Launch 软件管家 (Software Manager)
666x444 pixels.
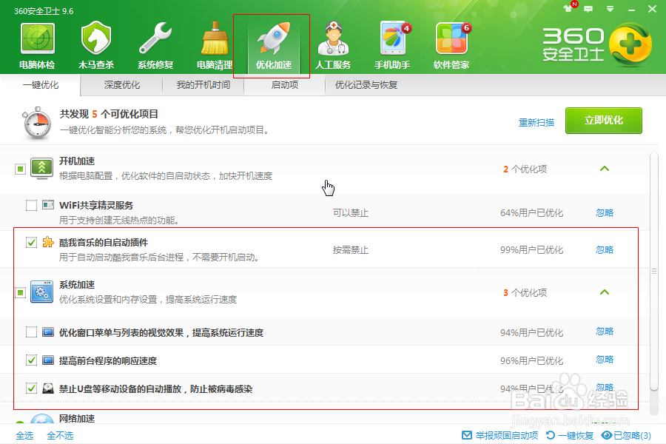pos(451,43)
